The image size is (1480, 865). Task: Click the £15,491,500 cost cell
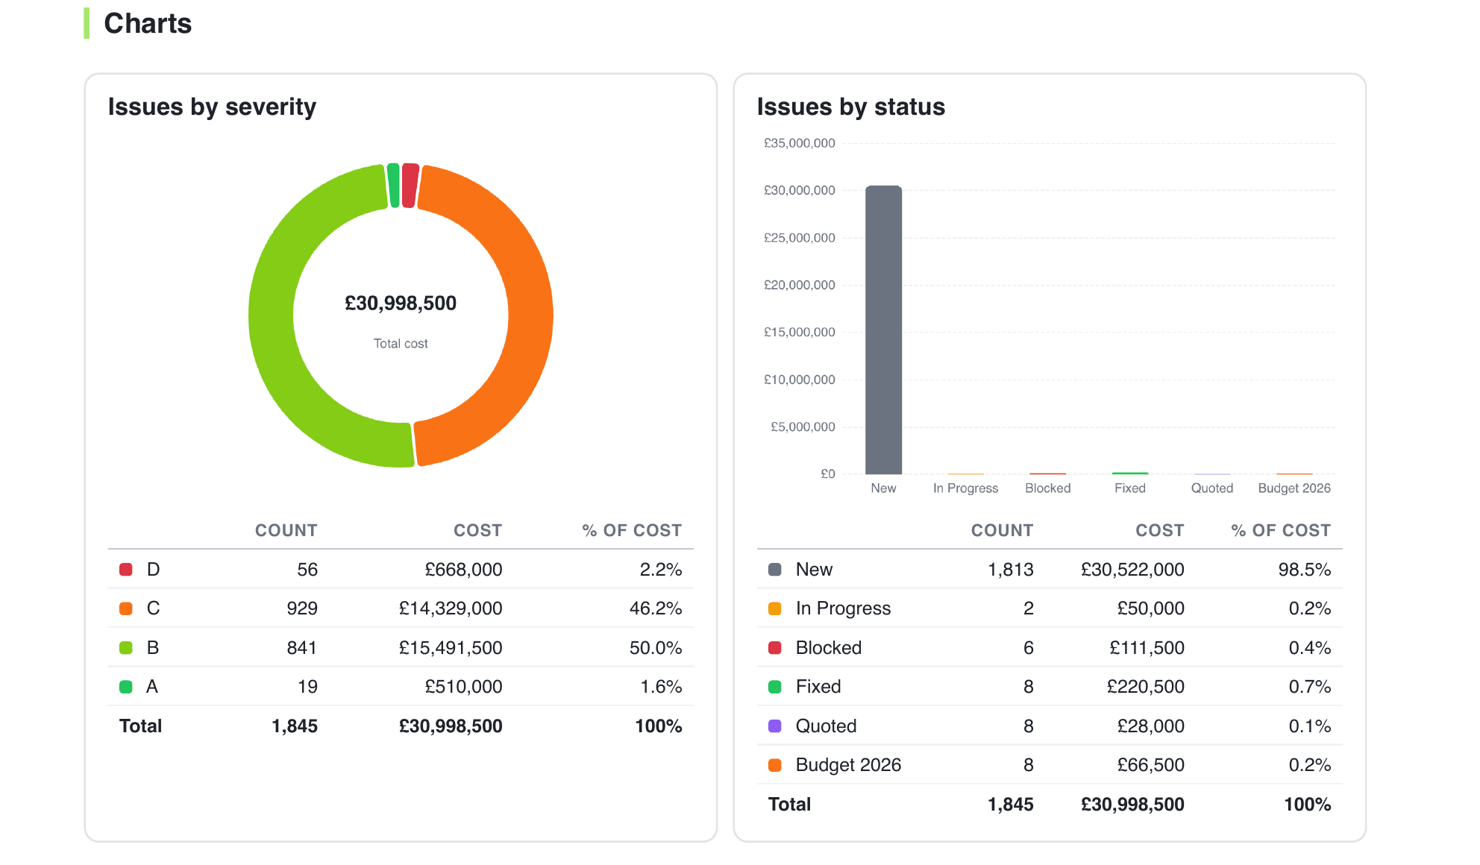tap(451, 648)
